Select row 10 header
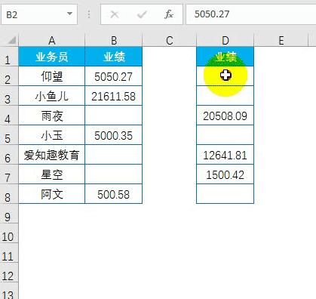The height and width of the screenshot is (299, 316). 9,233
